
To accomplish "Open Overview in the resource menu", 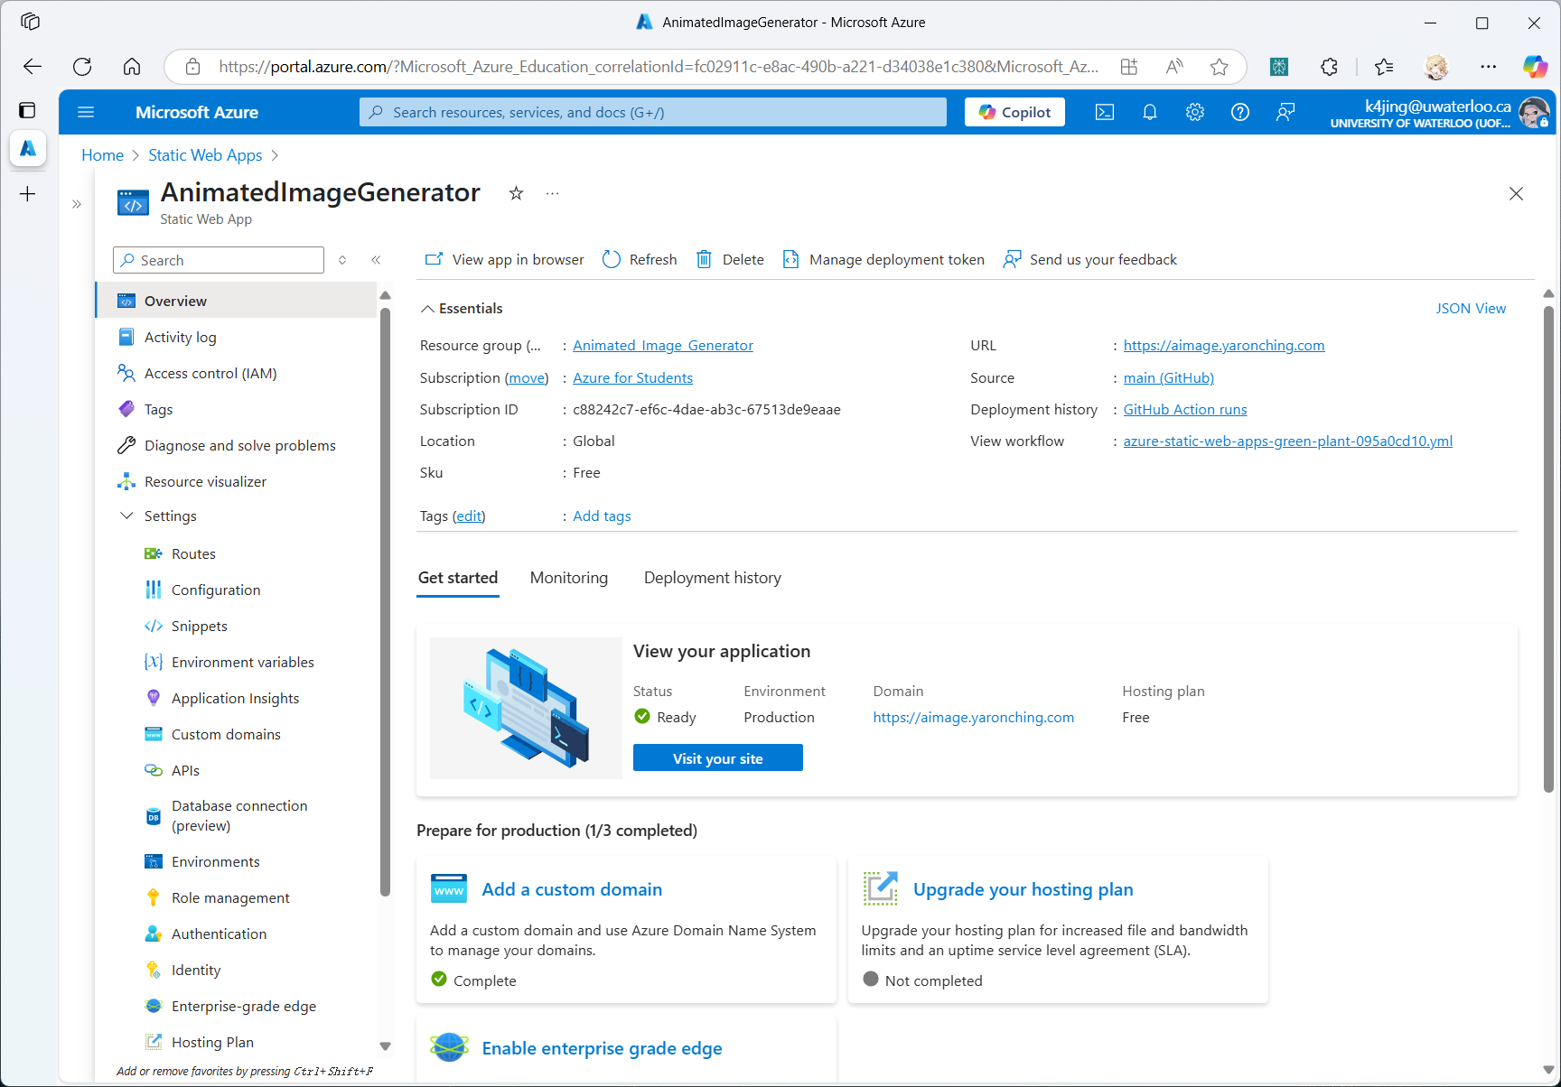I will tap(236, 301).
